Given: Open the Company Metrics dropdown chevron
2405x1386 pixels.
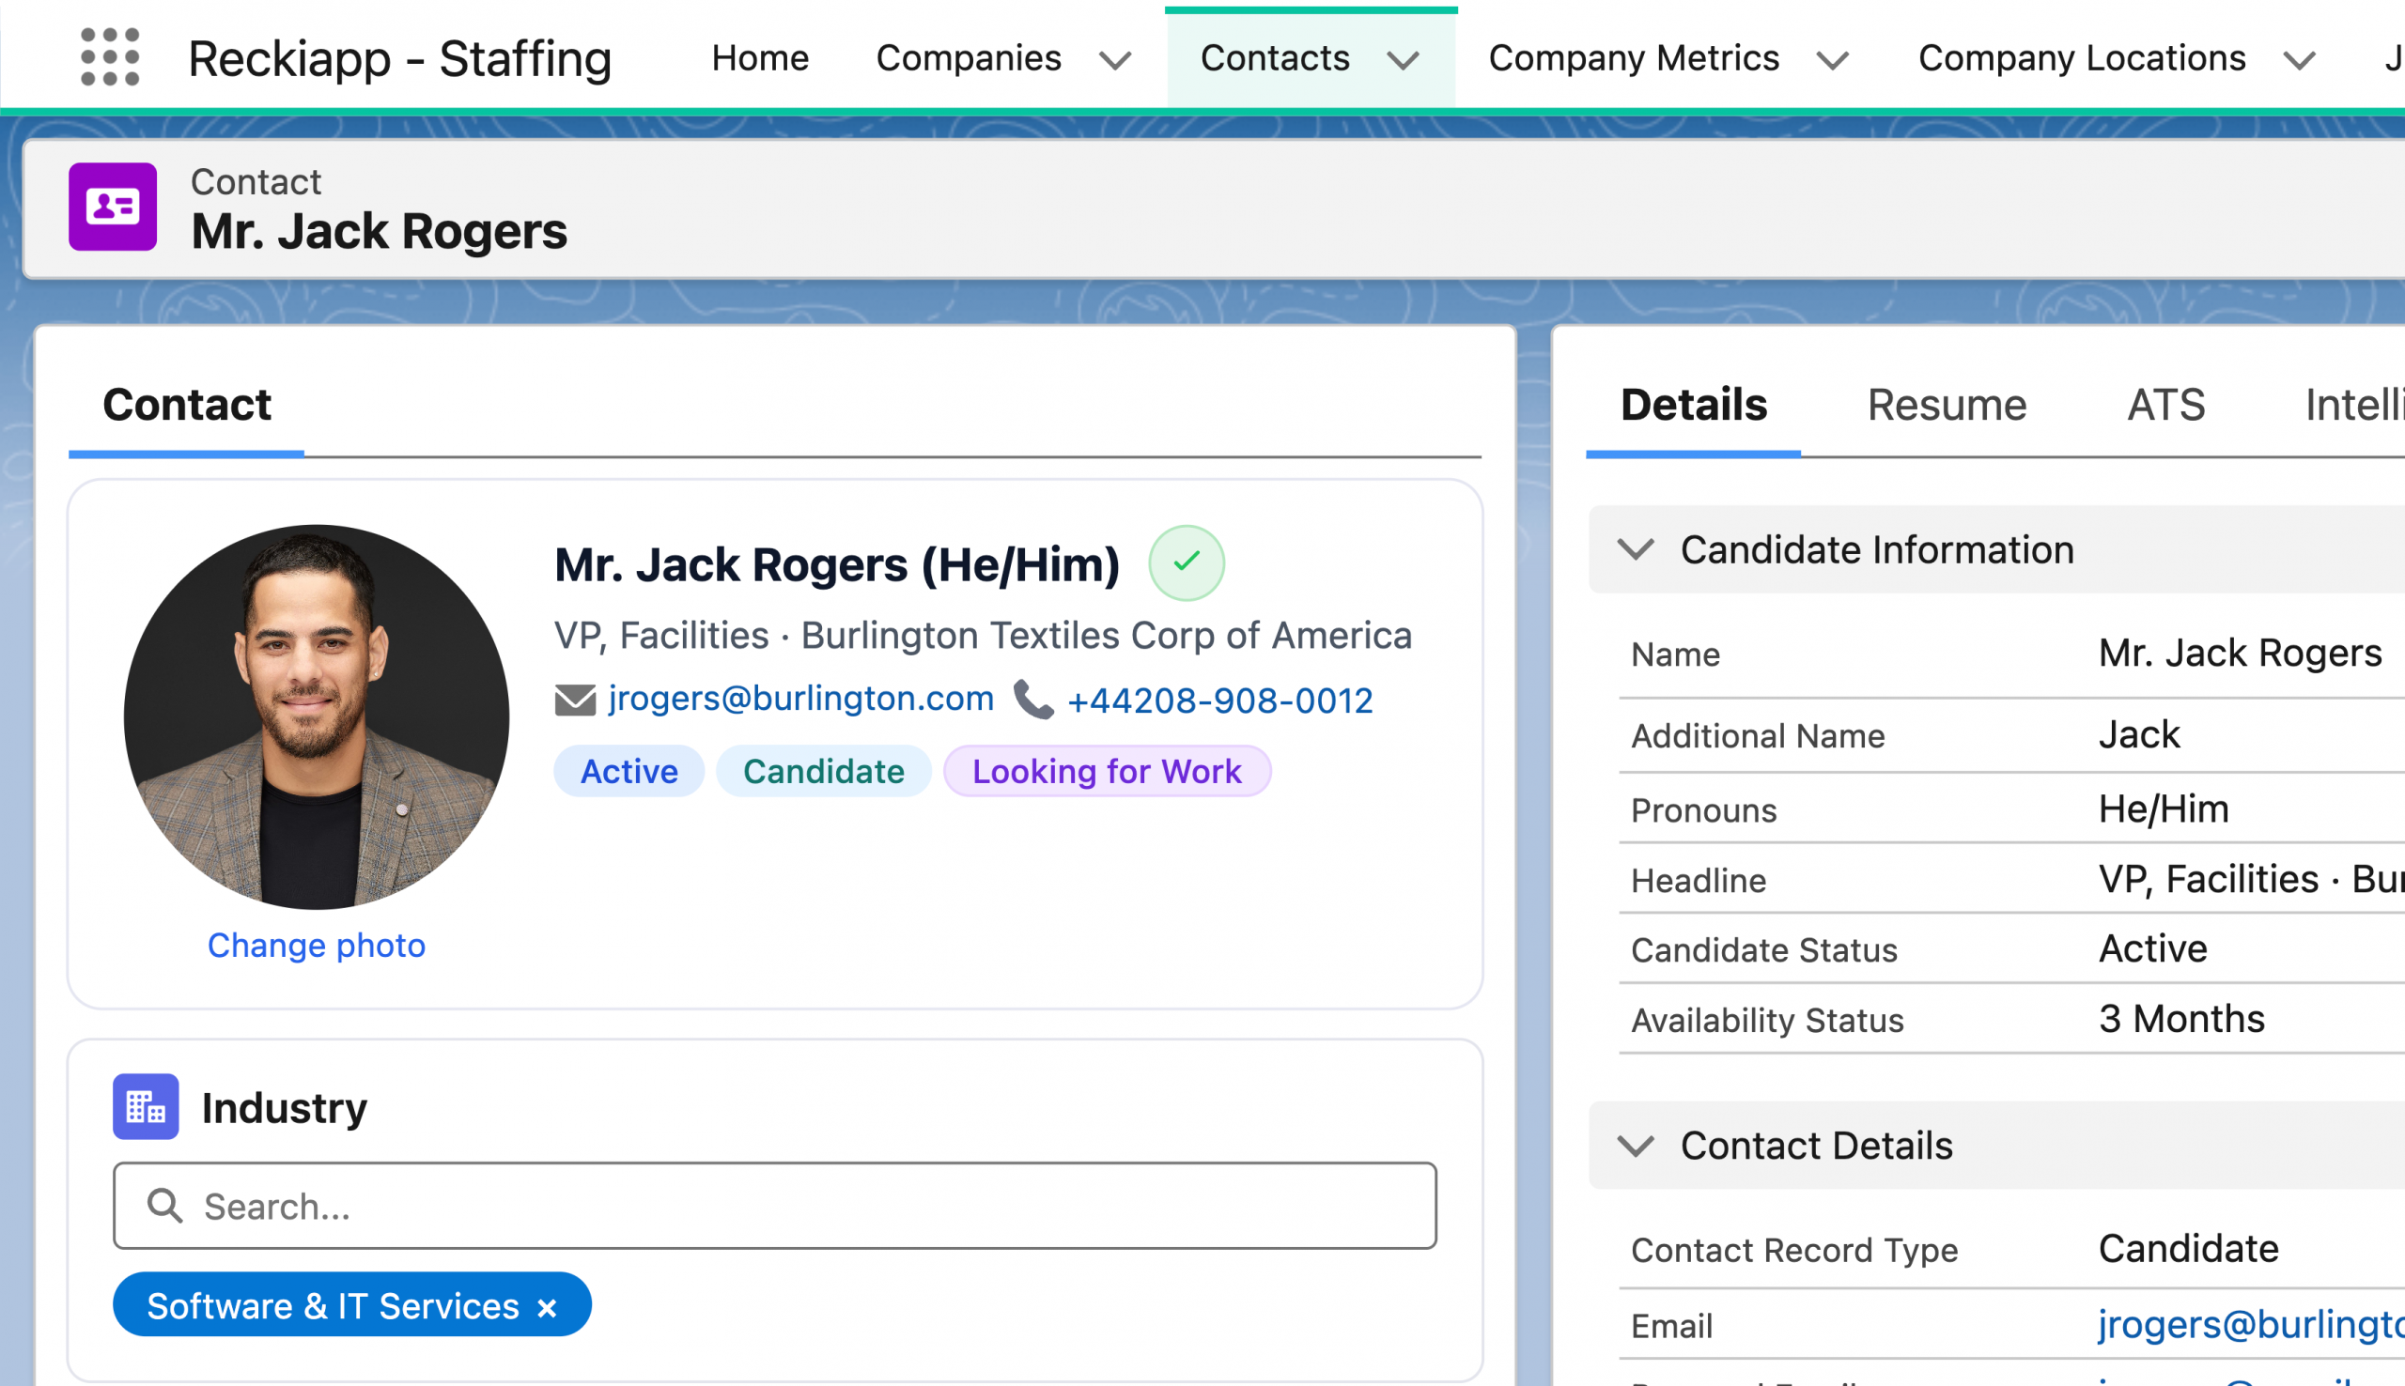Looking at the screenshot, I should click(1832, 60).
